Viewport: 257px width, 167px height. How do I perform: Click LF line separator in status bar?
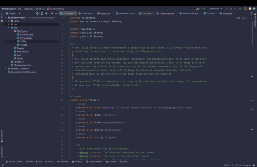pos(232,165)
